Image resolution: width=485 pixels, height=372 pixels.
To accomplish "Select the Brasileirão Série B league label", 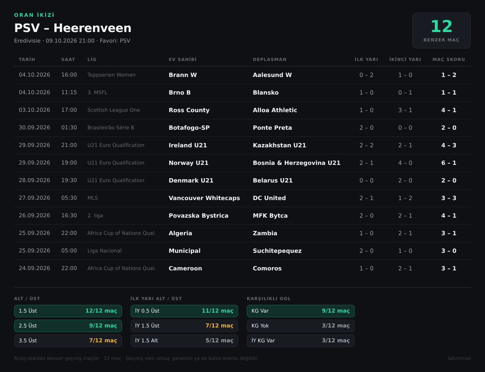I will tap(111, 128).
